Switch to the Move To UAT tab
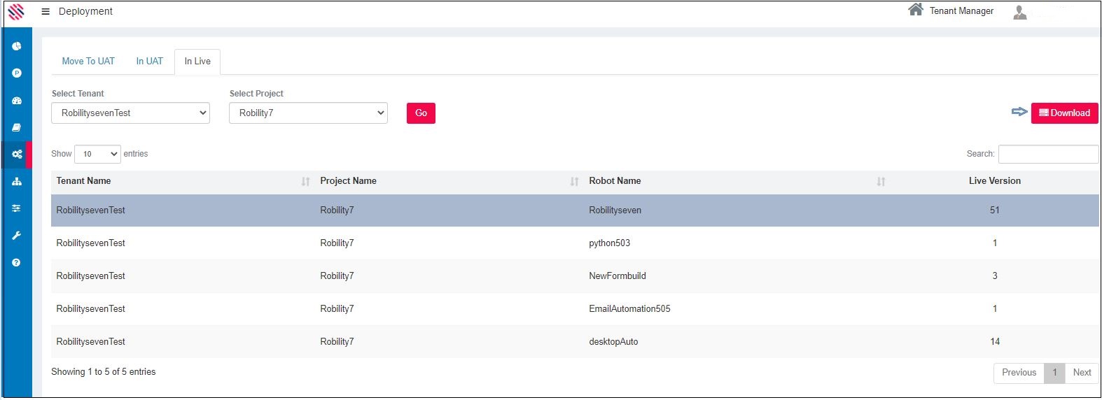Screen dimensions: 1102x400 click(x=88, y=62)
